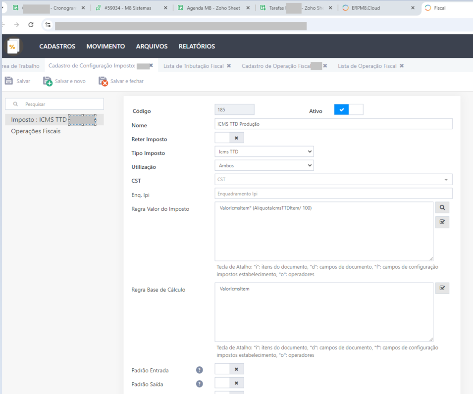Click the Nome field with ICMS TTD Produção
Viewport: 473px width, 394px height.
333,124
